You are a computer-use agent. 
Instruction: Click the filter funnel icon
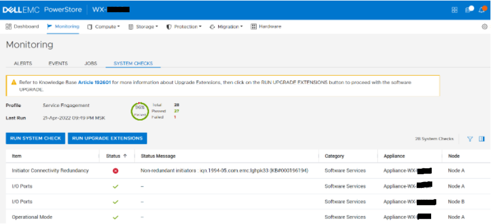(470, 139)
